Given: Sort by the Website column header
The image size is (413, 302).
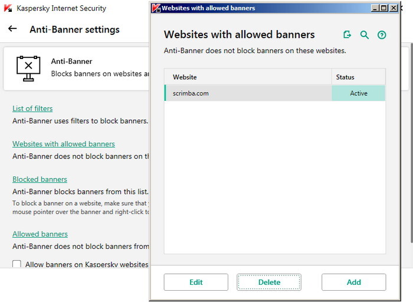Looking at the screenshot, I should 248,77.
